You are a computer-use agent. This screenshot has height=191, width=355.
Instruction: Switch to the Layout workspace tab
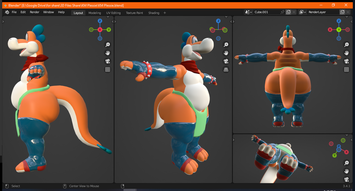click(x=78, y=13)
